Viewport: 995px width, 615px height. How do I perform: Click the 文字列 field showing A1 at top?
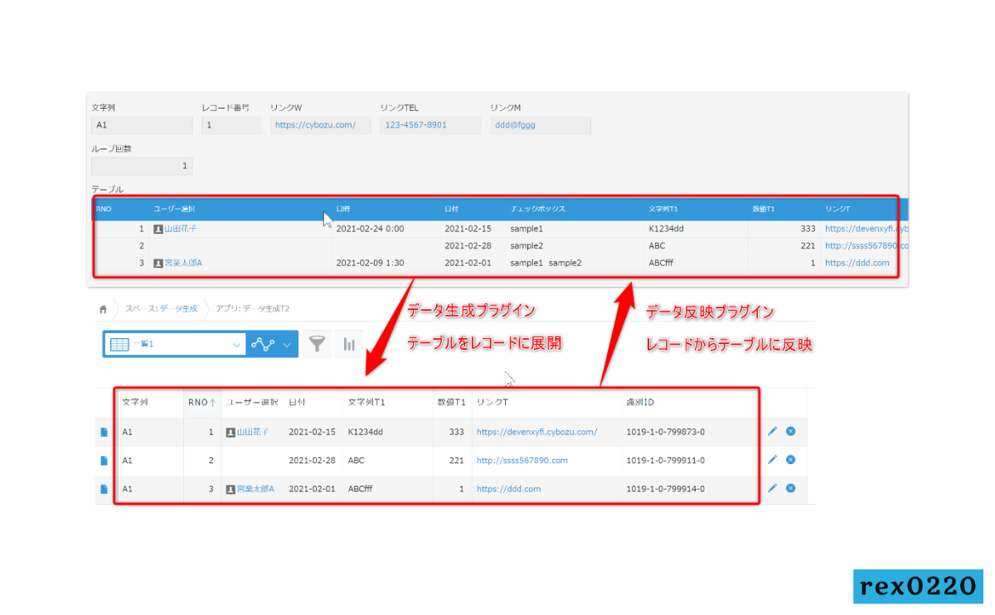click(x=141, y=125)
